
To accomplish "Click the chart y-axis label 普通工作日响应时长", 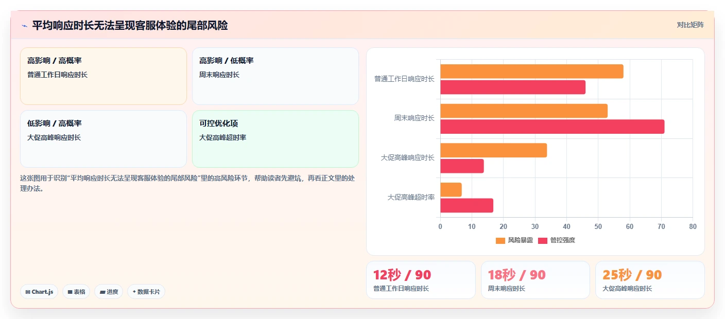I will 404,79.
